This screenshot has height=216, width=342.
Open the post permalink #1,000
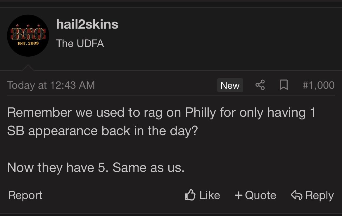(318, 85)
